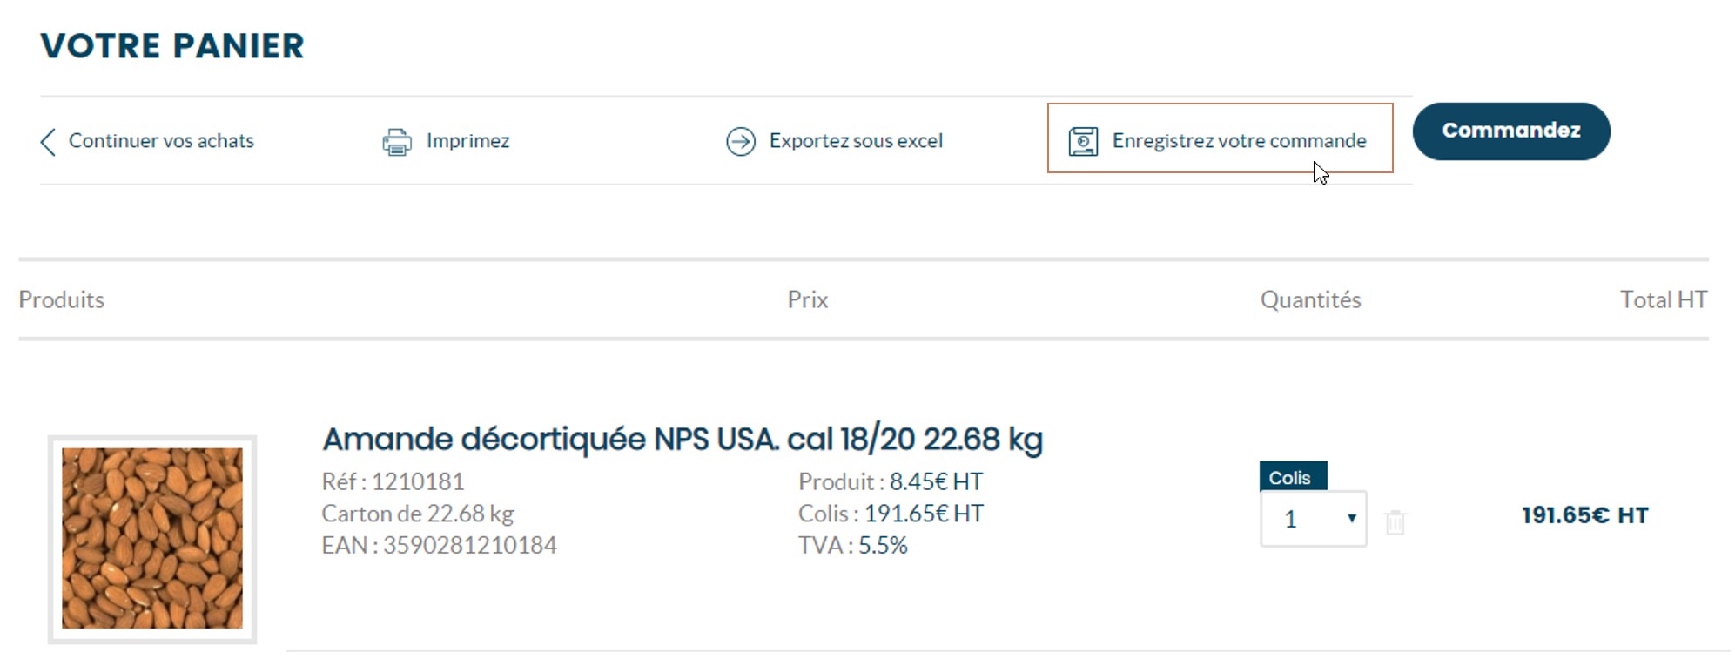Viewport: 1735px width, 659px height.
Task: Click the back chevron beside Continuer vos achats
Action: pos(48,141)
